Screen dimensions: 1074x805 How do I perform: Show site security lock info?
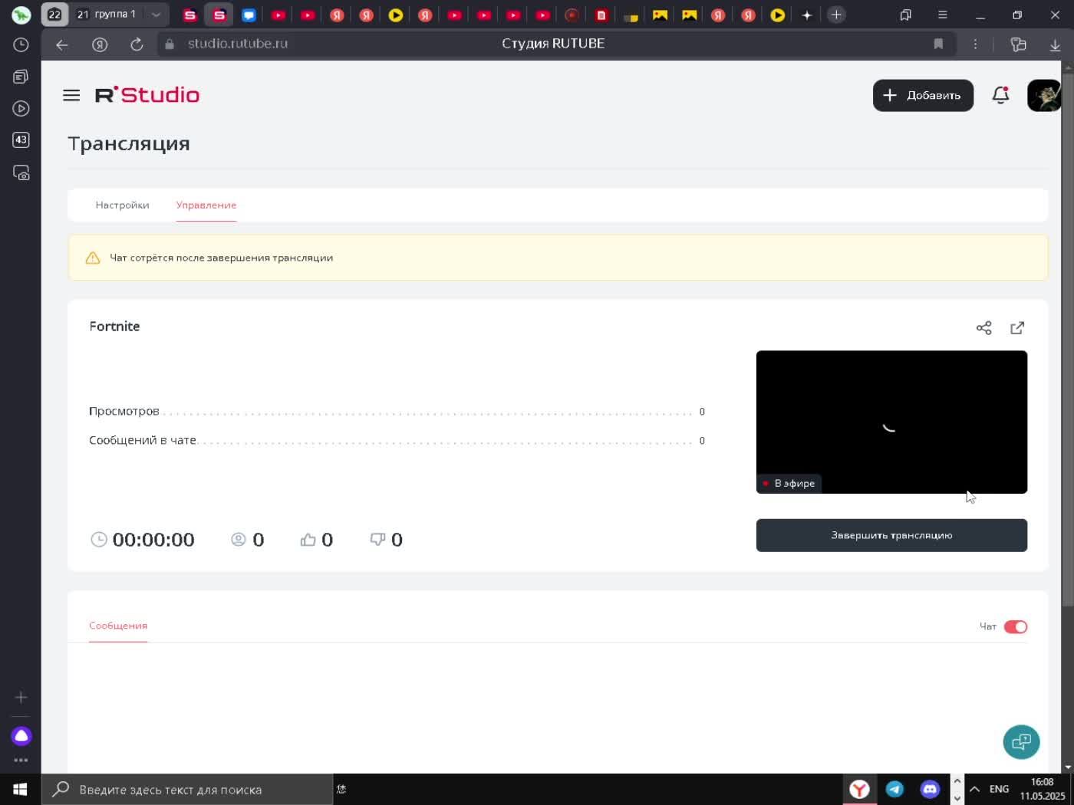170,44
